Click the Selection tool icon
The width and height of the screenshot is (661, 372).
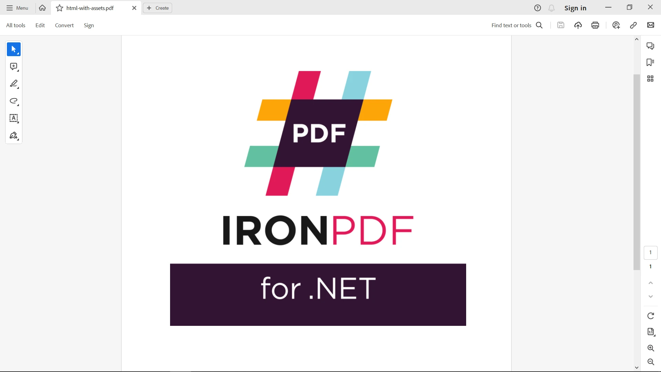pos(14,49)
